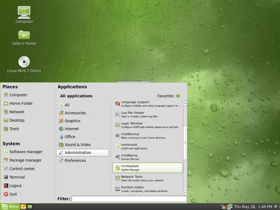Click the Partition Editor app icon
280x210 pixels.
point(117,189)
